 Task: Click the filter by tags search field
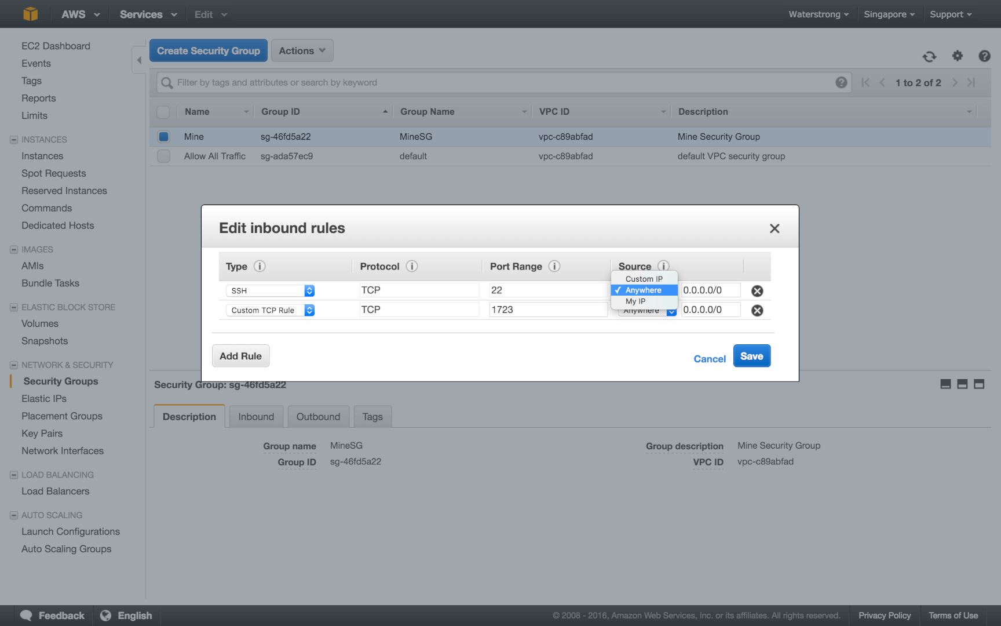[x=504, y=82]
